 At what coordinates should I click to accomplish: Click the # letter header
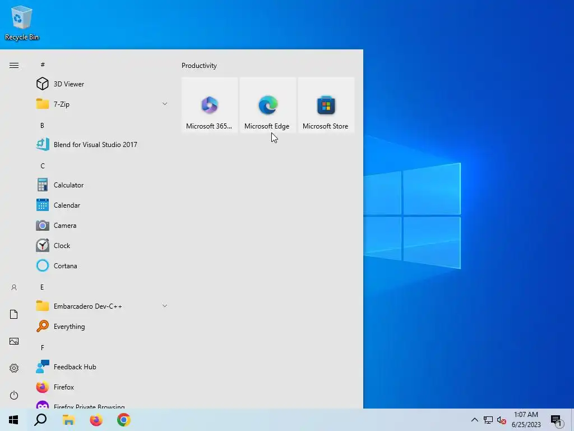tap(43, 65)
